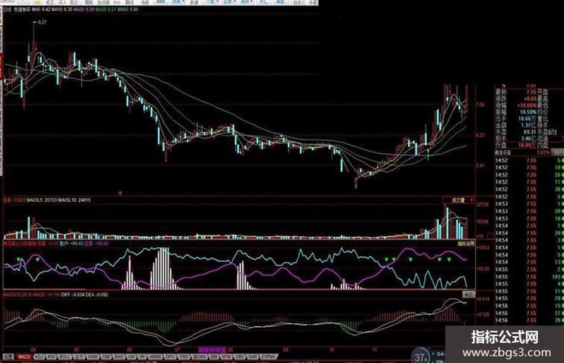Click the MA5: 6.42 moving average label
This screenshot has height=363, width=564.
[41, 10]
